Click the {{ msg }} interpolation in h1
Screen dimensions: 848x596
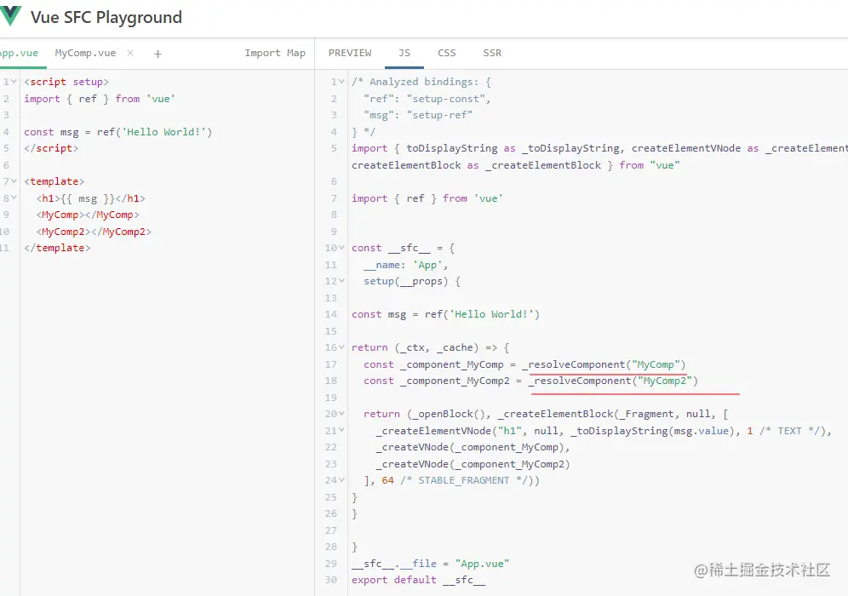[x=88, y=198]
